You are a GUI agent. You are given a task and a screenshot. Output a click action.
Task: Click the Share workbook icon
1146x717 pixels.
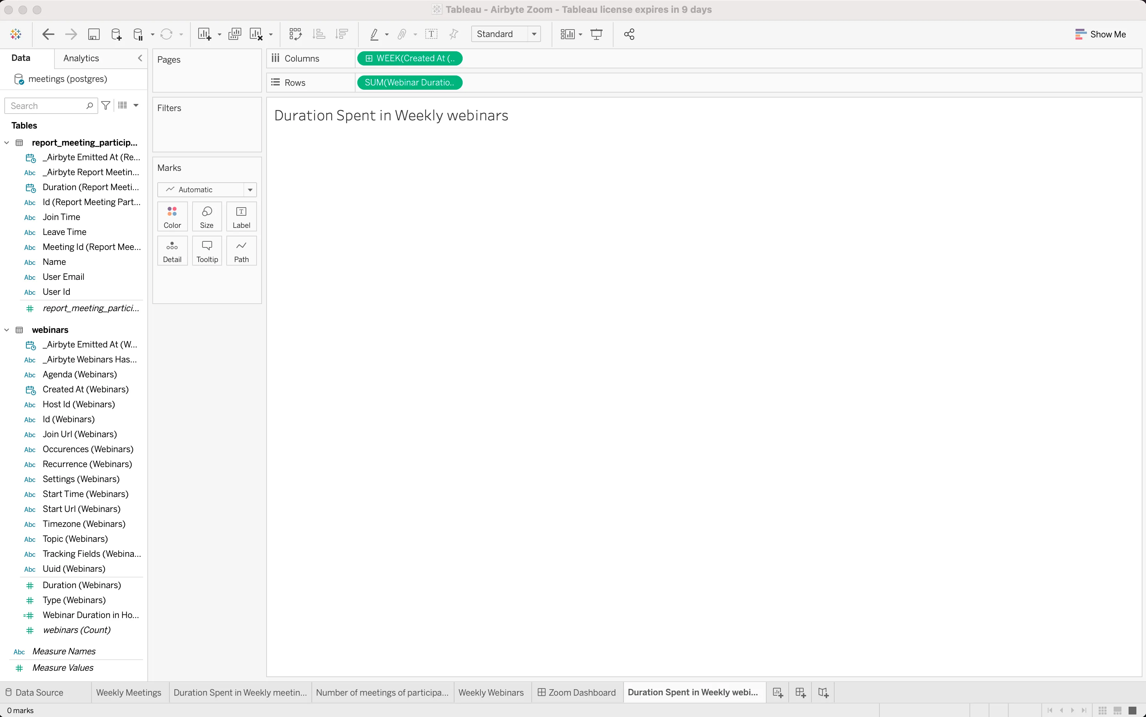pos(629,34)
